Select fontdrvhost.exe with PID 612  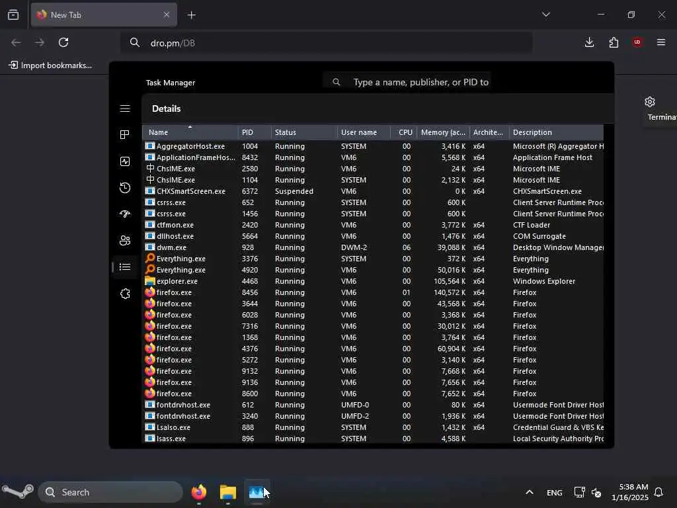[x=373, y=405]
